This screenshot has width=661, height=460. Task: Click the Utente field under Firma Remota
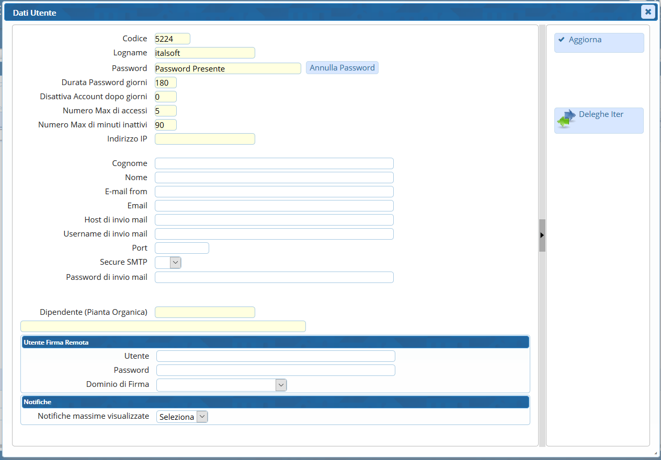(276, 356)
